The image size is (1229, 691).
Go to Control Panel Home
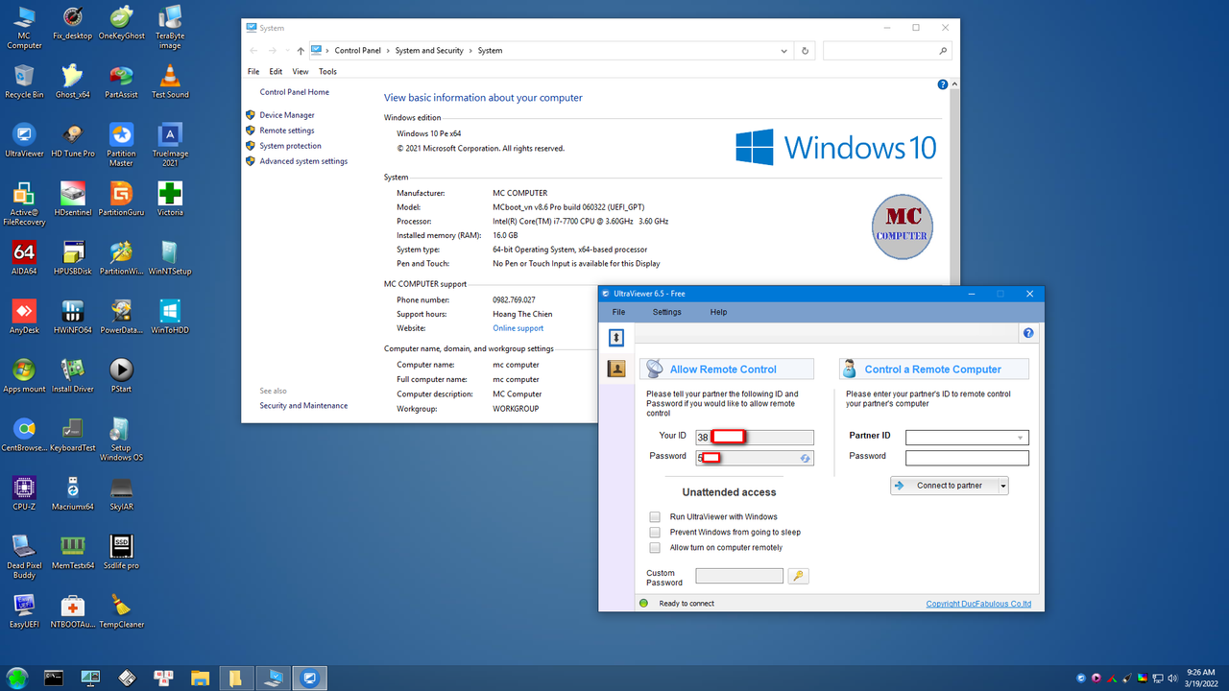295,92
